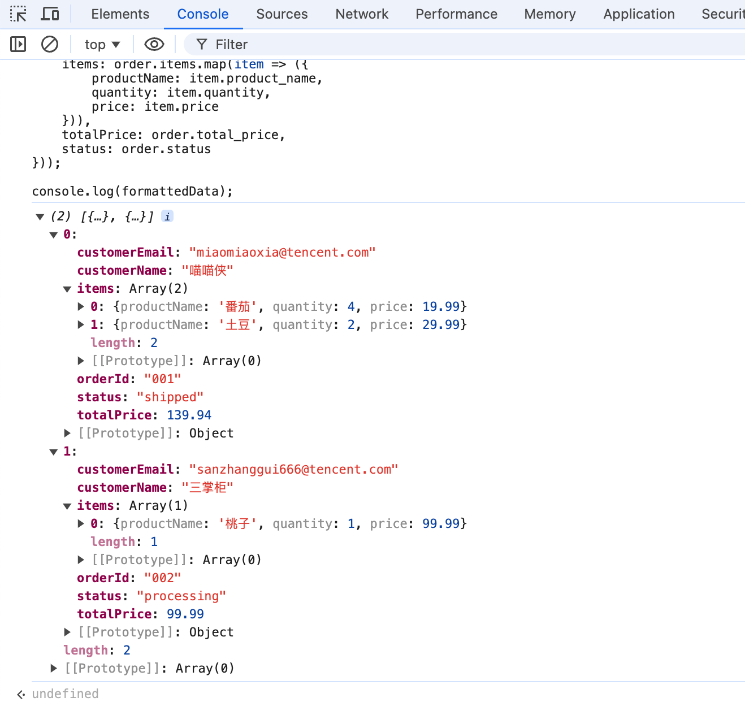The height and width of the screenshot is (702, 745).
Task: Toggle the device toolbar icon
Action: (x=50, y=14)
